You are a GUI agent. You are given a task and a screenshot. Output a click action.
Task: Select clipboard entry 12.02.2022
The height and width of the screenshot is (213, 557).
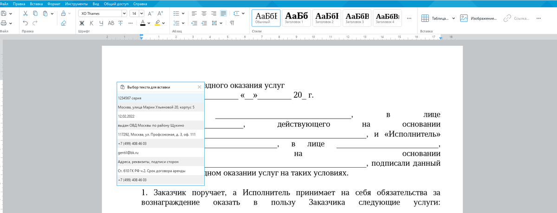point(161,116)
